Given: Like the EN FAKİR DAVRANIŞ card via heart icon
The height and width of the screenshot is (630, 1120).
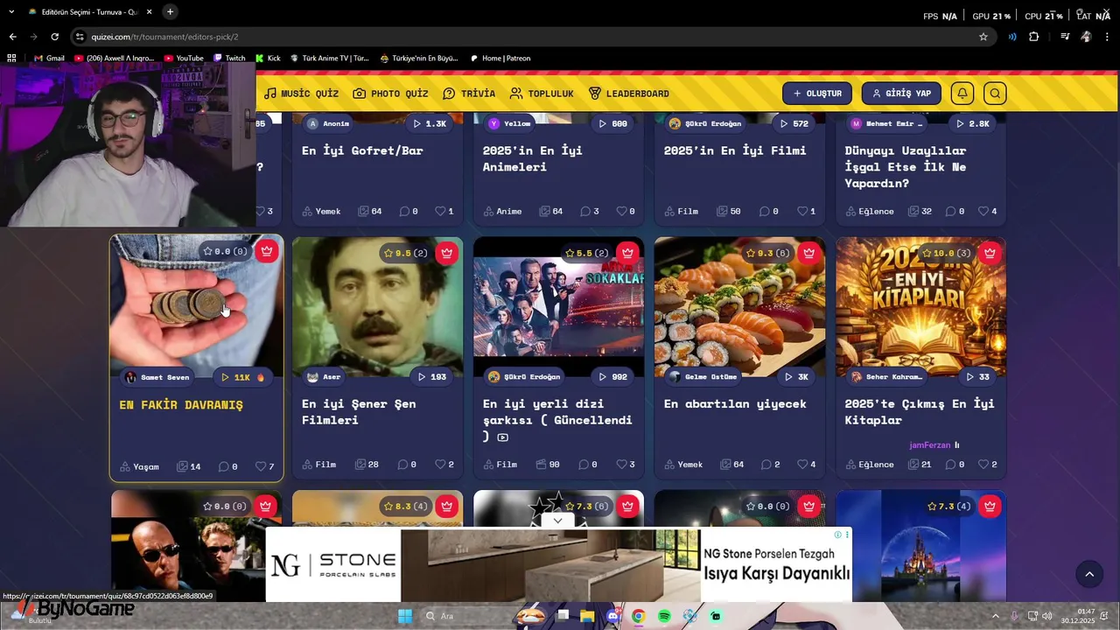Looking at the screenshot, I should (x=260, y=466).
